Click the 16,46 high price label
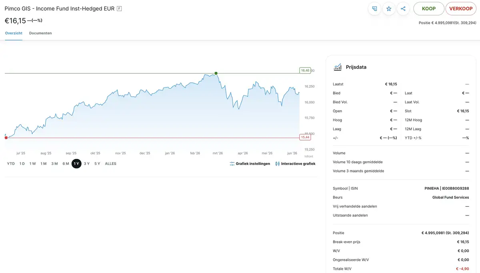The height and width of the screenshot is (273, 480). pyautogui.click(x=305, y=70)
